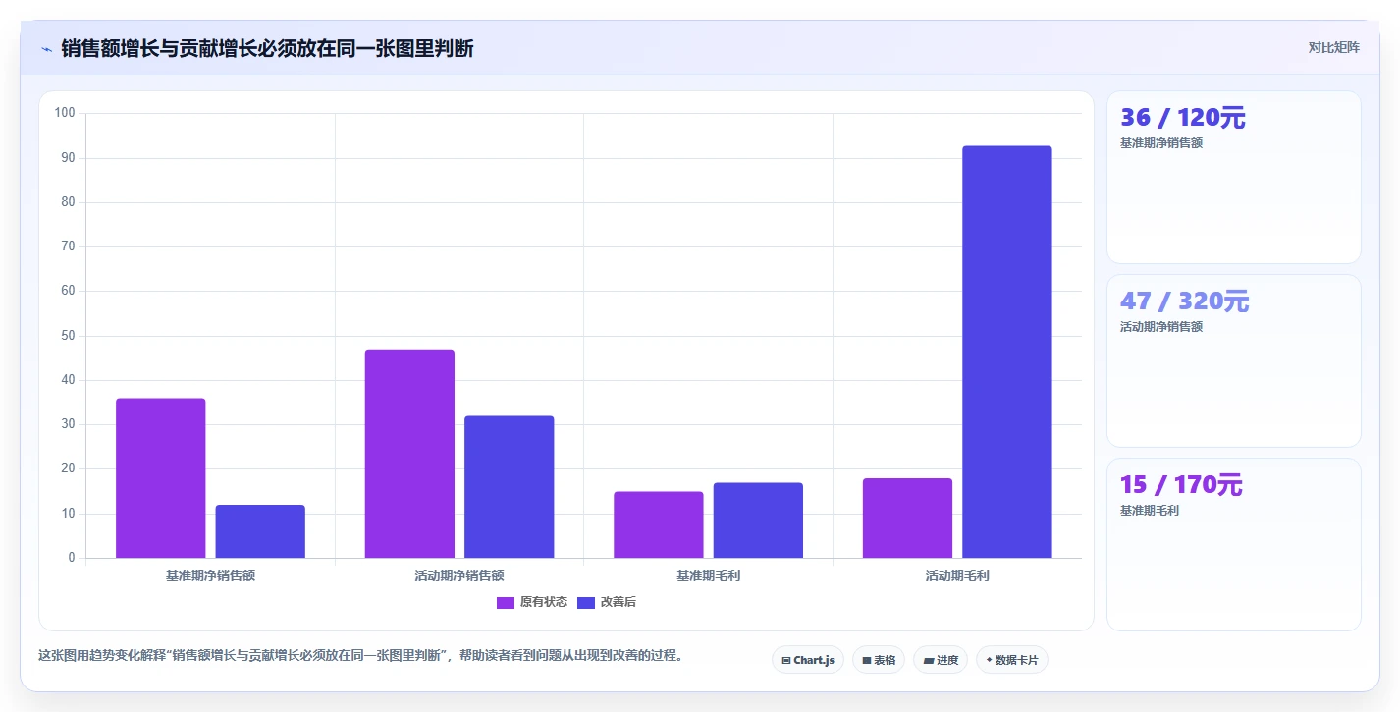Click the 对比矩阵 label in header
The image size is (1400, 712).
[1333, 48]
